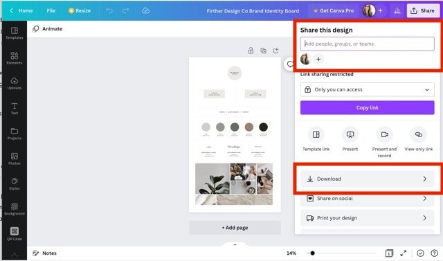Go back to Home
The image size is (443, 261).
[21, 11]
